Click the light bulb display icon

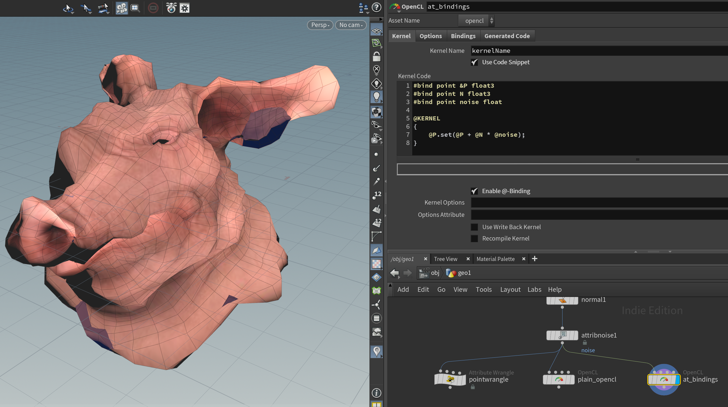pos(377,97)
